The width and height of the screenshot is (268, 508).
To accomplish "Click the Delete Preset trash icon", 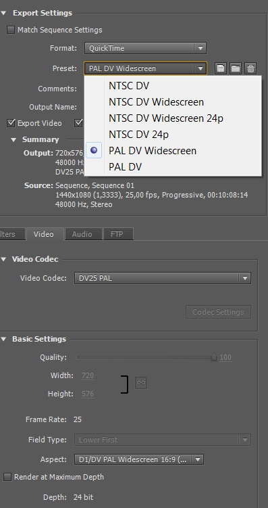I will tap(250, 68).
